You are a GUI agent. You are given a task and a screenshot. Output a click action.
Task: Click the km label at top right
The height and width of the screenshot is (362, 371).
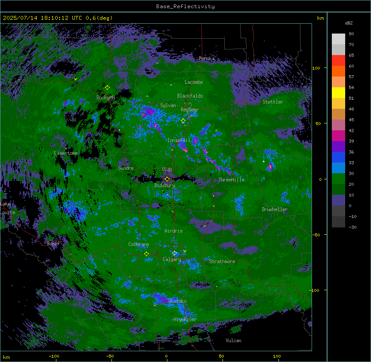[320, 18]
